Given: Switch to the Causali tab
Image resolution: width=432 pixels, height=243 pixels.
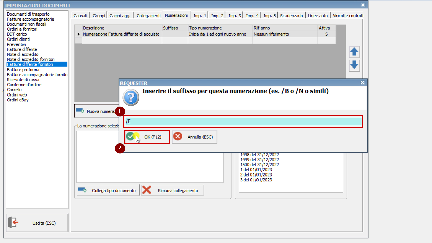Looking at the screenshot, I should point(80,16).
